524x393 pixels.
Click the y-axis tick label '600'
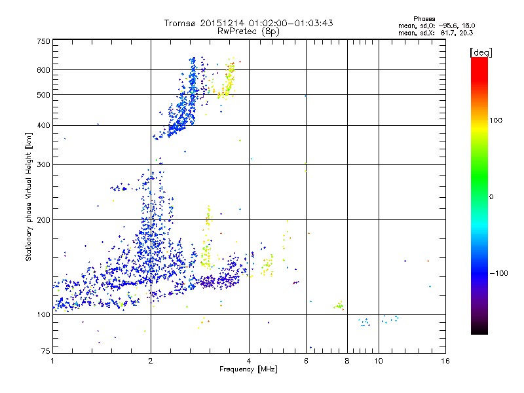(x=43, y=70)
